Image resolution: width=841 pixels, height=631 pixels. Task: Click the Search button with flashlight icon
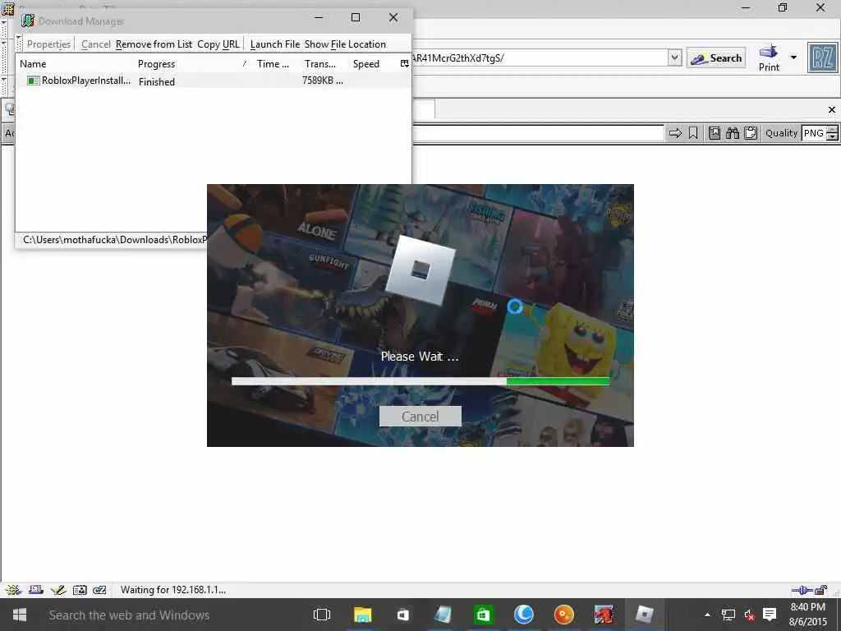pyautogui.click(x=716, y=58)
